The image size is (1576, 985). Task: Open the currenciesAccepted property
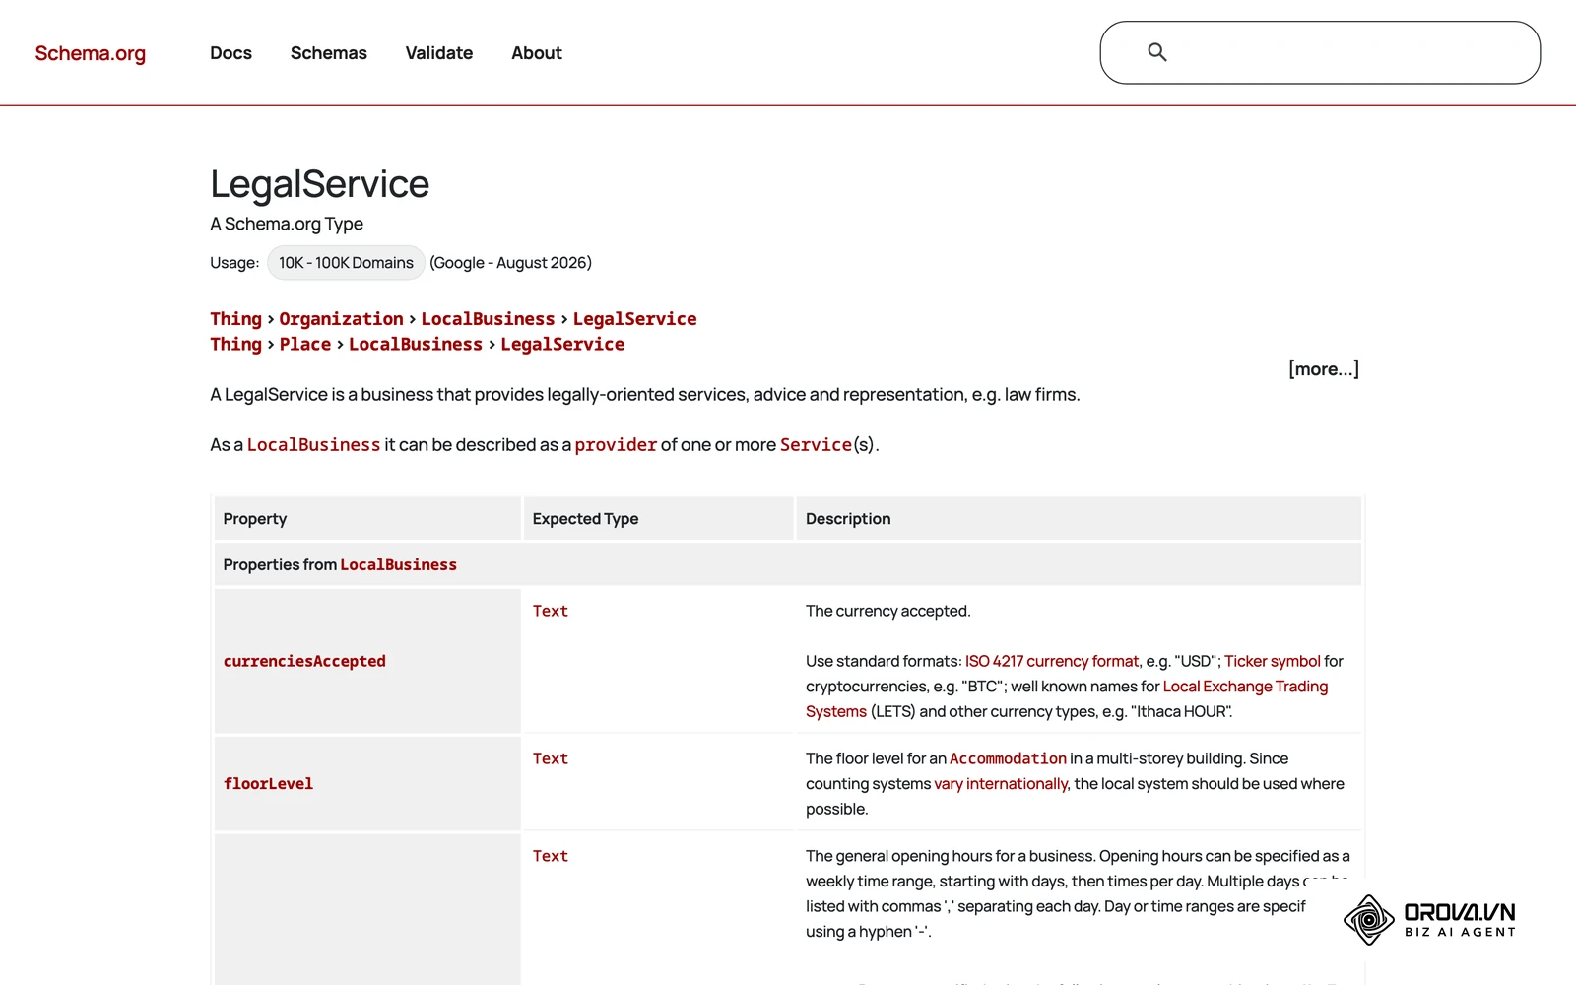304,661
